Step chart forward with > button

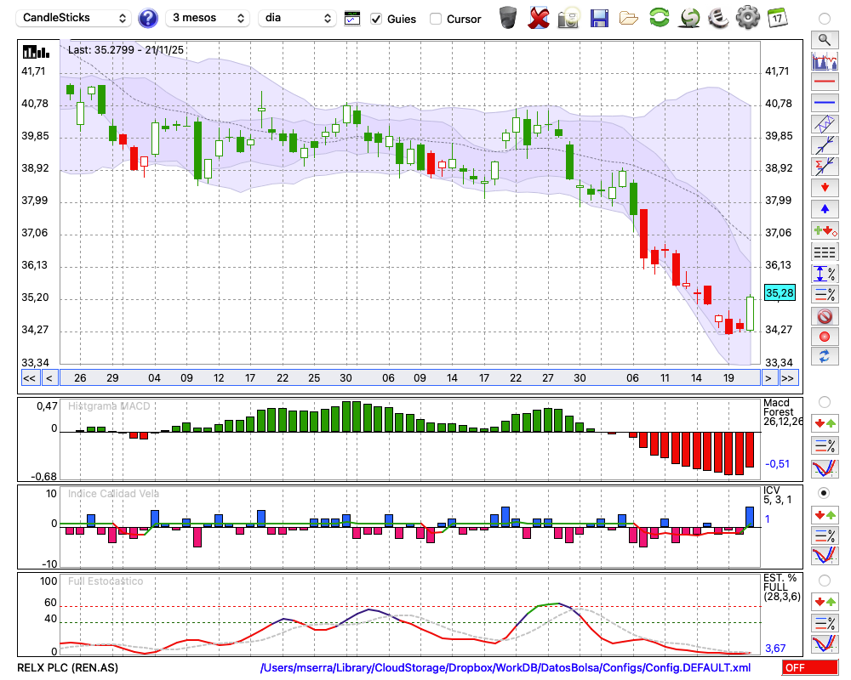(x=768, y=378)
